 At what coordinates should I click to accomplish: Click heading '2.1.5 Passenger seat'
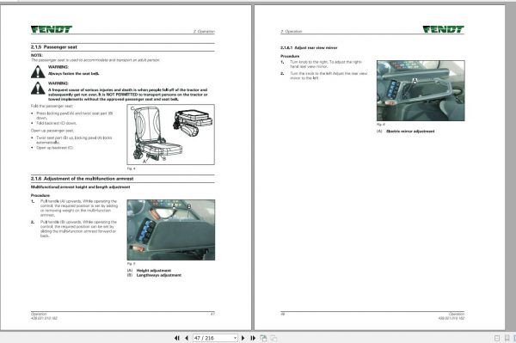pos(54,47)
